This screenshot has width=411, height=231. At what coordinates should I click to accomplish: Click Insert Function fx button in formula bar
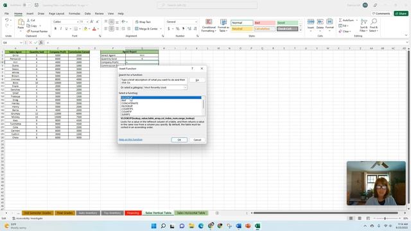click(41, 43)
